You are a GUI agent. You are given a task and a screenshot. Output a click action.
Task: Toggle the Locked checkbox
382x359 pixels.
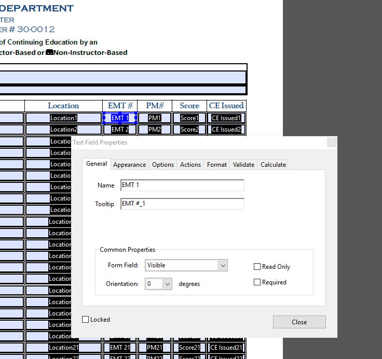(x=86, y=320)
